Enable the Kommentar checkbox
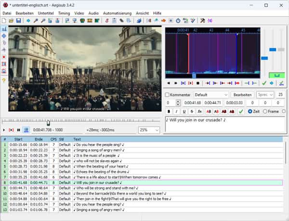The image size is (289, 221). point(168,95)
